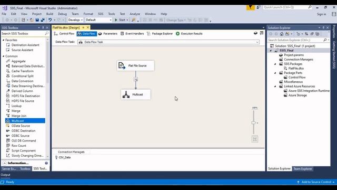Image resolution: width=337 pixels, height=190 pixels.
Task: Switch to Package Explorer tab
Action: [160, 34]
